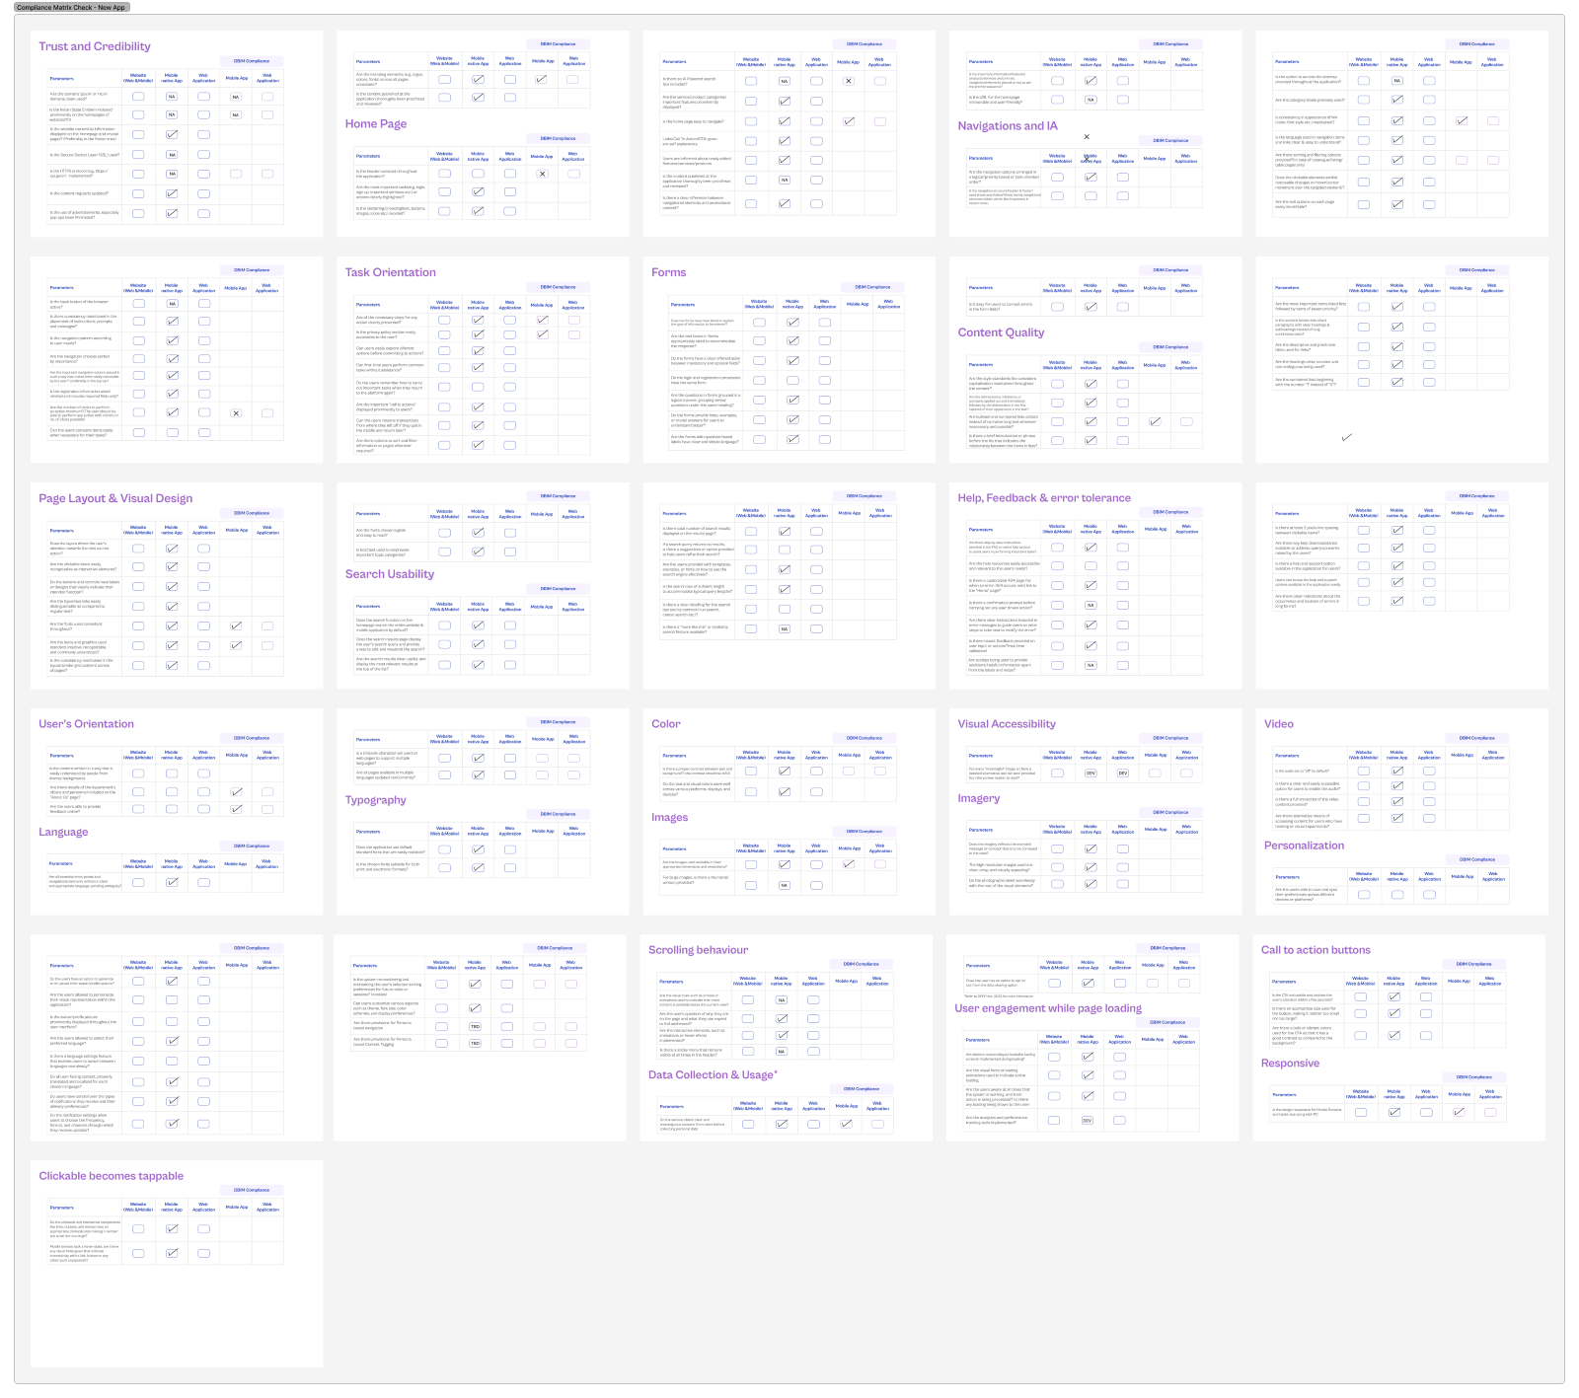Click the 'Parameters' header in the Video table
Screen dimensions: 1579x1398
(1287, 756)
